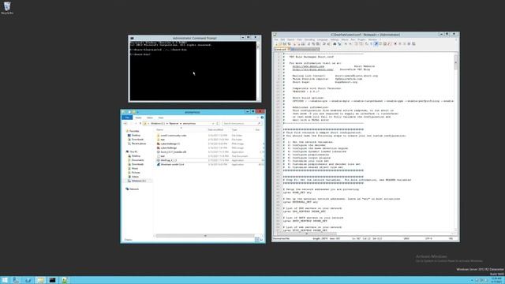Start macro recording with the Record icon

tap(395, 44)
